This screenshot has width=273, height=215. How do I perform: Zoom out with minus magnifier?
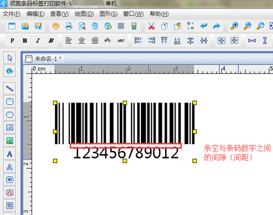(247, 26)
